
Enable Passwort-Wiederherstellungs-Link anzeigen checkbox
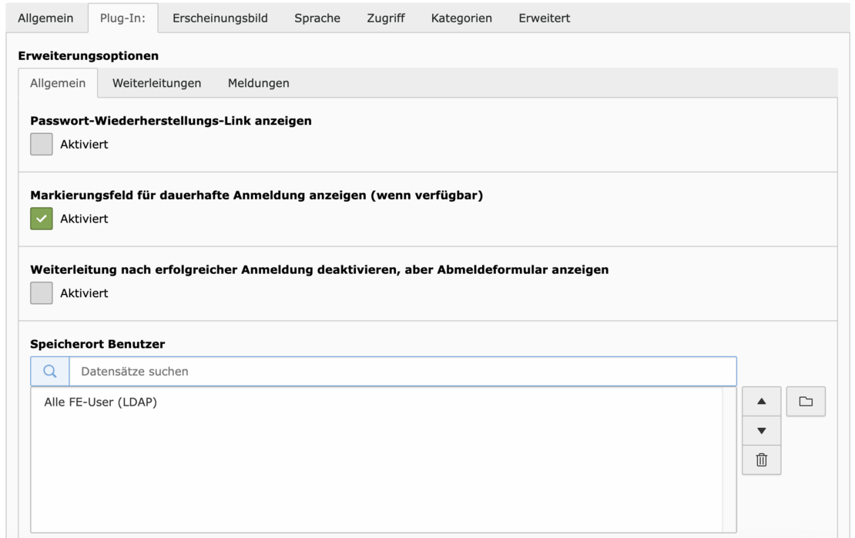pos(42,144)
